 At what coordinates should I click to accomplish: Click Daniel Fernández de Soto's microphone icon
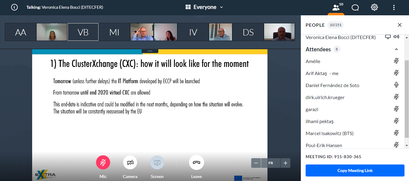point(396,85)
